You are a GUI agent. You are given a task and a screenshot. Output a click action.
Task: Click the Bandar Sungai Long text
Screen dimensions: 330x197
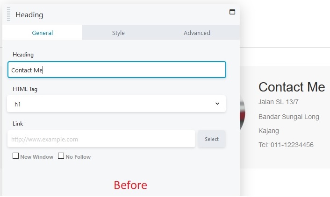(x=288, y=117)
